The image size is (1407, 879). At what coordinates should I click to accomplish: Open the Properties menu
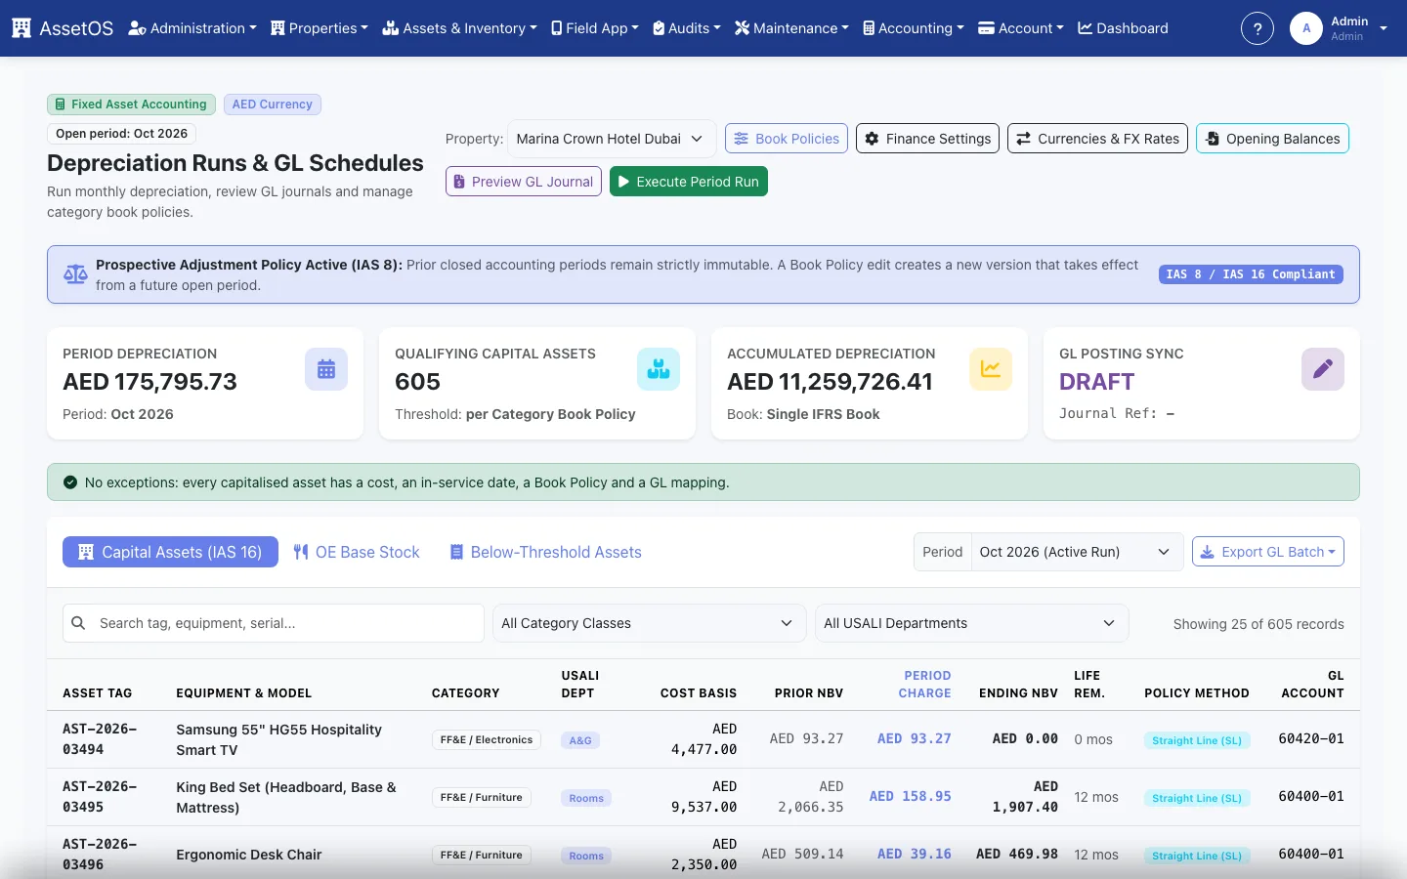click(x=320, y=28)
